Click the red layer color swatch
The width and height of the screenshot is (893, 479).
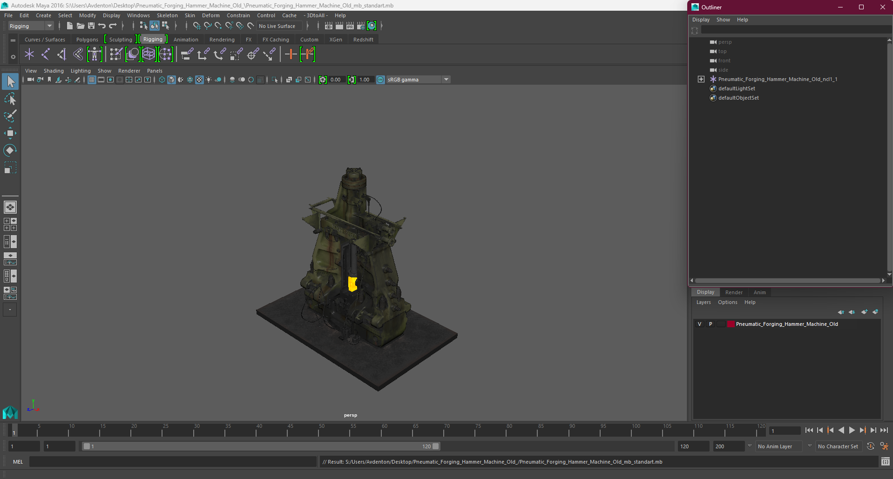coord(731,324)
